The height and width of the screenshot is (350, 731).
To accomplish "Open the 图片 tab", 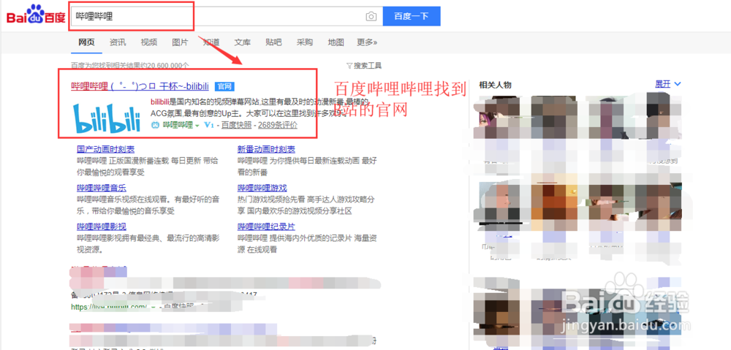I will [x=180, y=42].
